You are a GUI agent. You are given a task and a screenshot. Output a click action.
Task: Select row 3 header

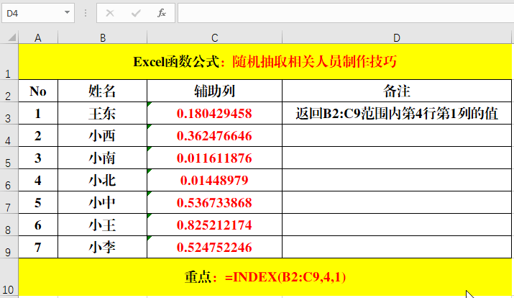coord(8,114)
